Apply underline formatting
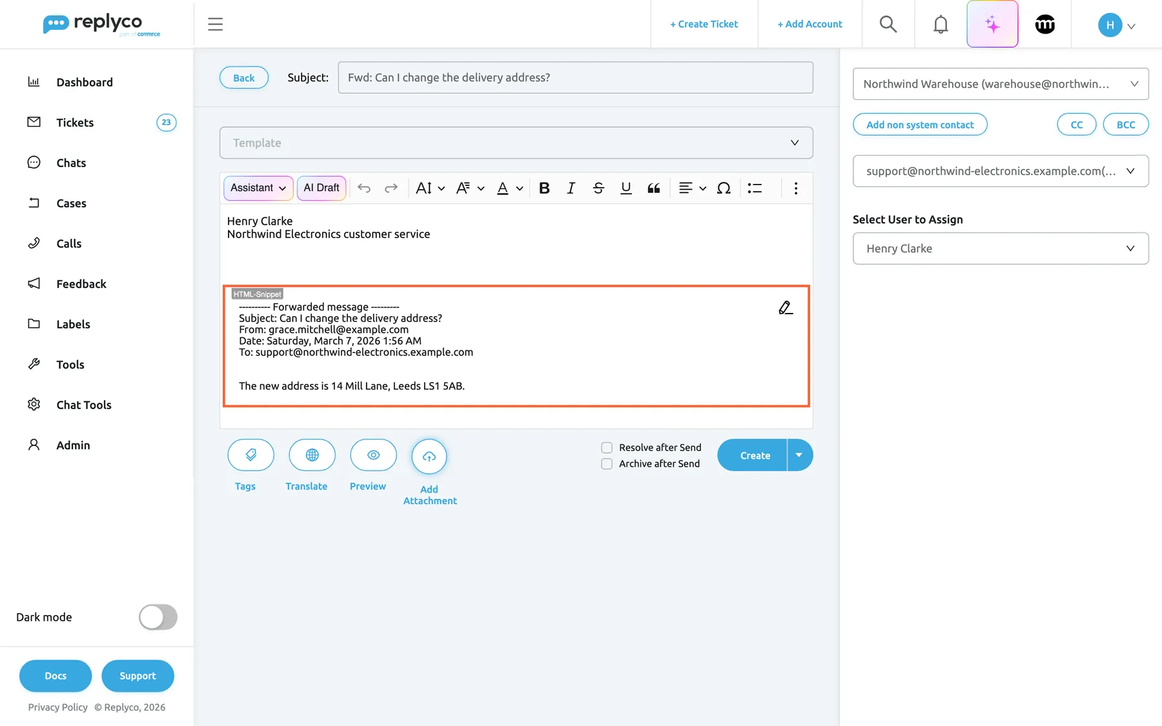The width and height of the screenshot is (1162, 726). tap(626, 188)
